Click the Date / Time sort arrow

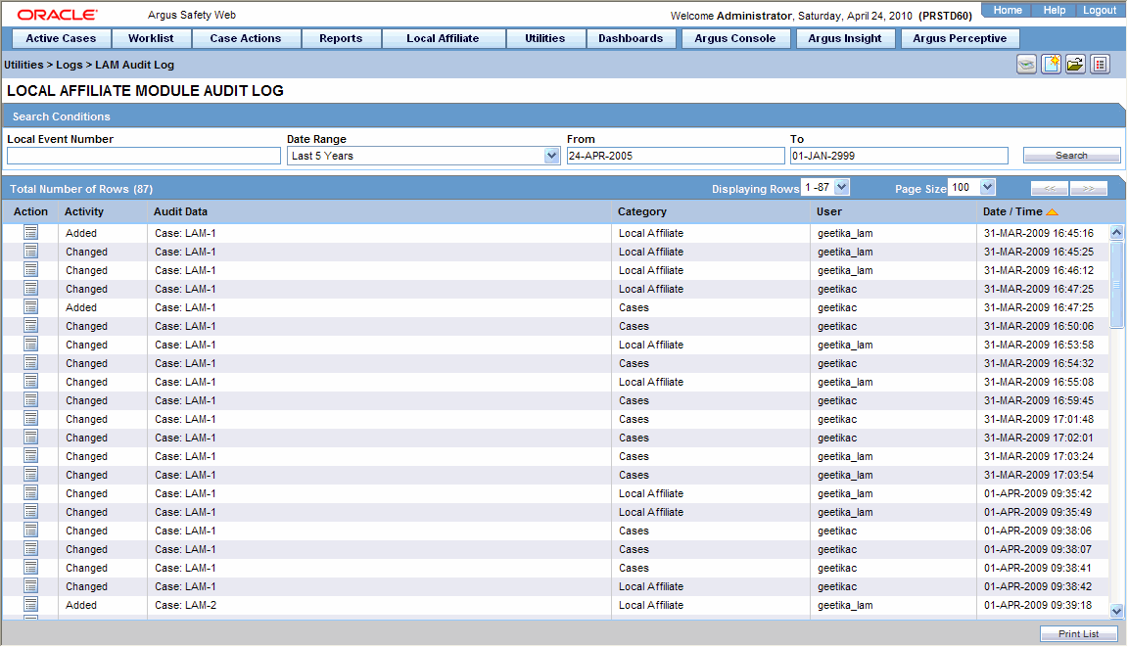1052,212
